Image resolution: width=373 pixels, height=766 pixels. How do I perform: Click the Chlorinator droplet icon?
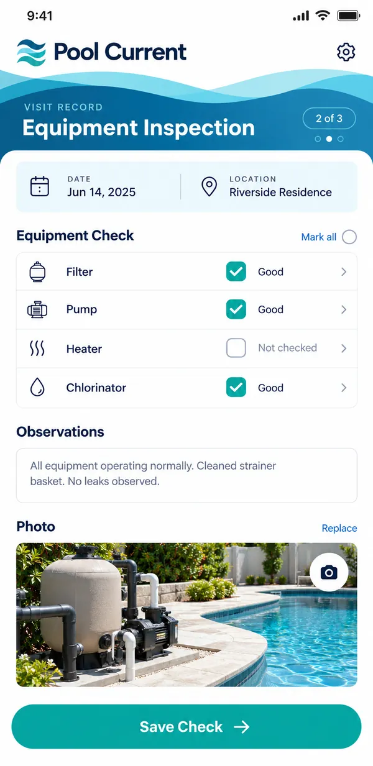click(37, 388)
